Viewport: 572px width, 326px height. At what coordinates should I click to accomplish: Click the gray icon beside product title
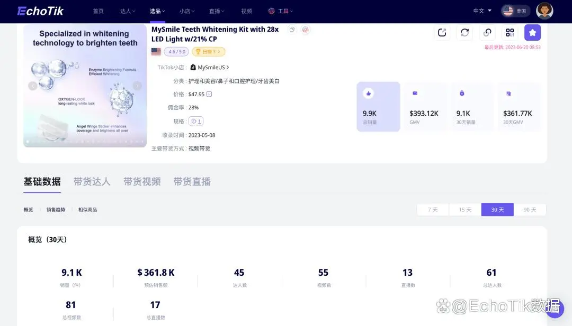click(x=292, y=30)
